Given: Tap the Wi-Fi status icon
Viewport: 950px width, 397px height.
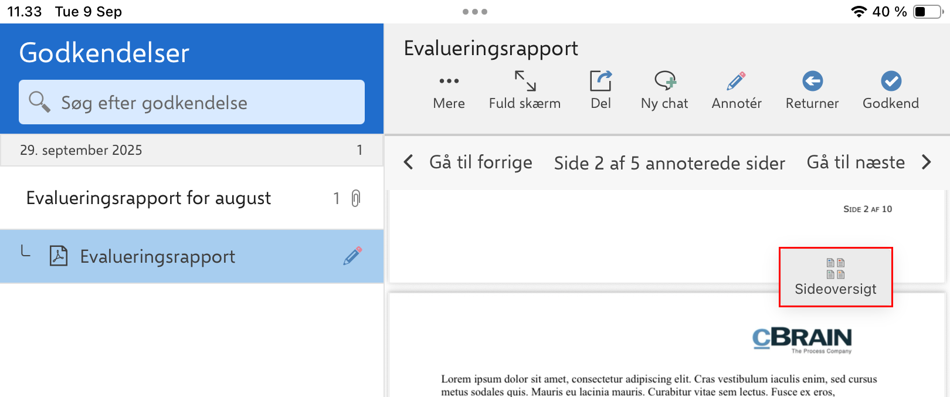Looking at the screenshot, I should pos(859,12).
